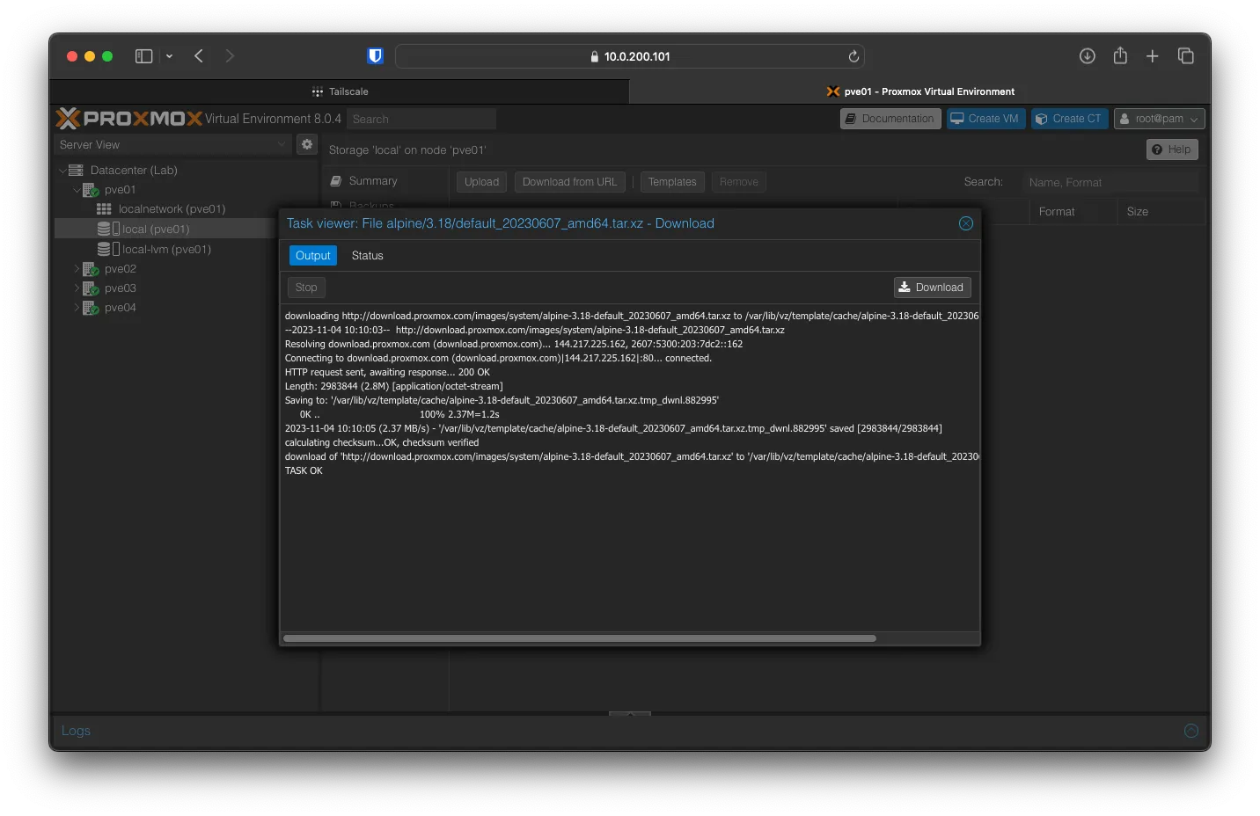The image size is (1260, 816).
Task: Toggle the Safari sidebar icon
Action: (144, 56)
